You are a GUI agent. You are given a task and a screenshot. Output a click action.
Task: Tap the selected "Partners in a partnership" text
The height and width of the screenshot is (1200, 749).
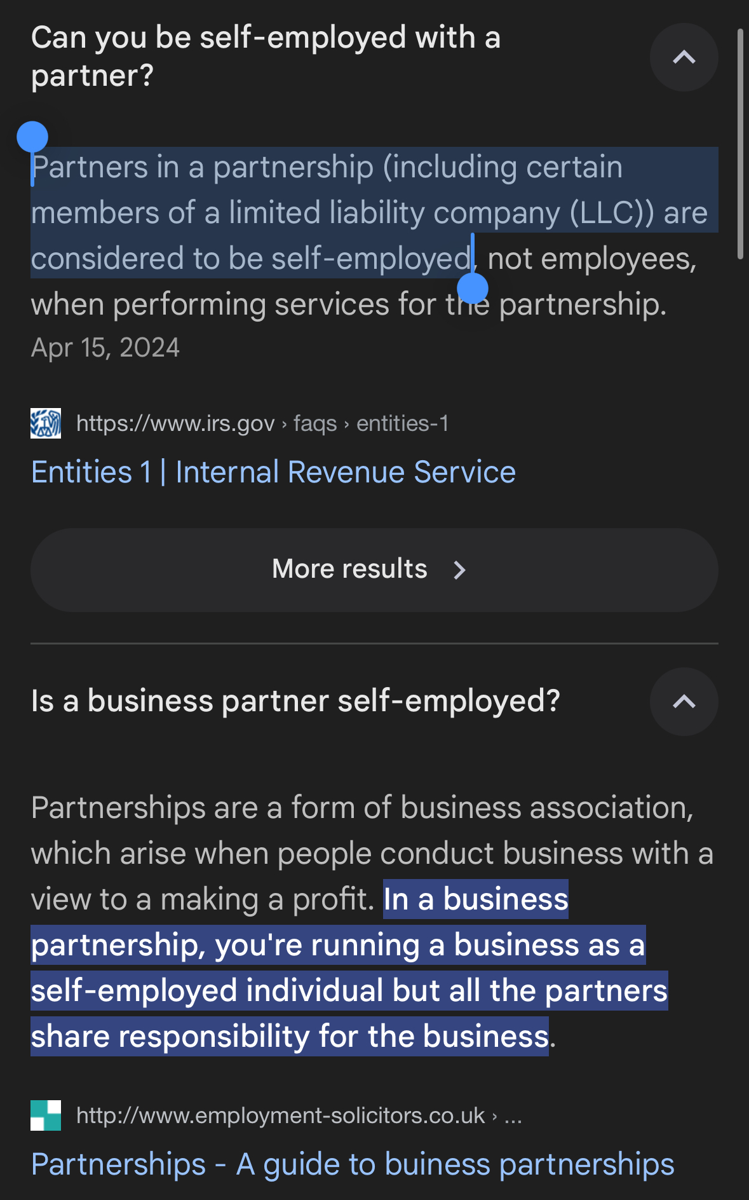(x=327, y=168)
